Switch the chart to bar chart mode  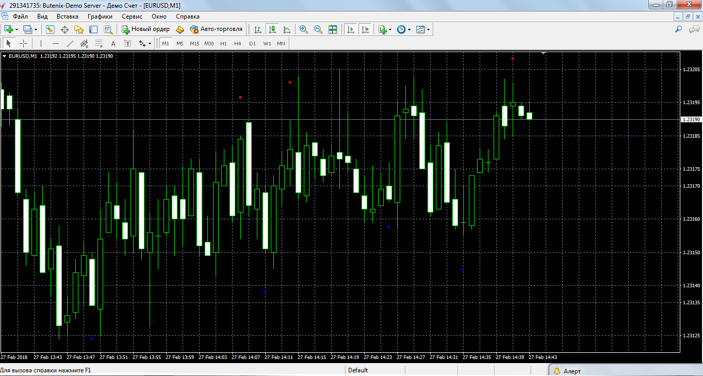258,29
